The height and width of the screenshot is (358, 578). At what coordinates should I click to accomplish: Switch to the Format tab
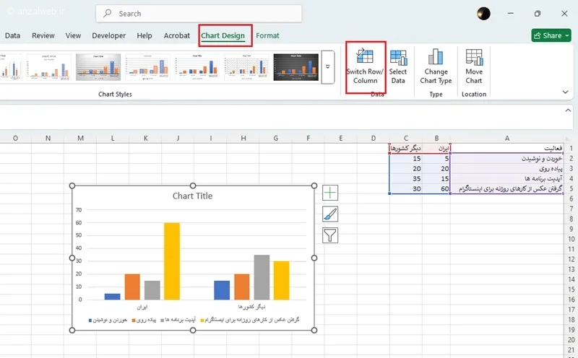coord(267,35)
